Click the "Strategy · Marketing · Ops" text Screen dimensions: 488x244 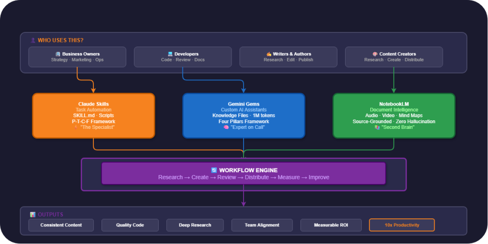point(77,59)
